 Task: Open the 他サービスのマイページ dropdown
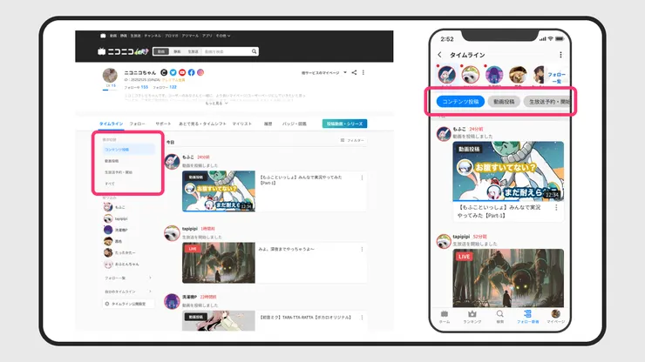click(x=324, y=73)
